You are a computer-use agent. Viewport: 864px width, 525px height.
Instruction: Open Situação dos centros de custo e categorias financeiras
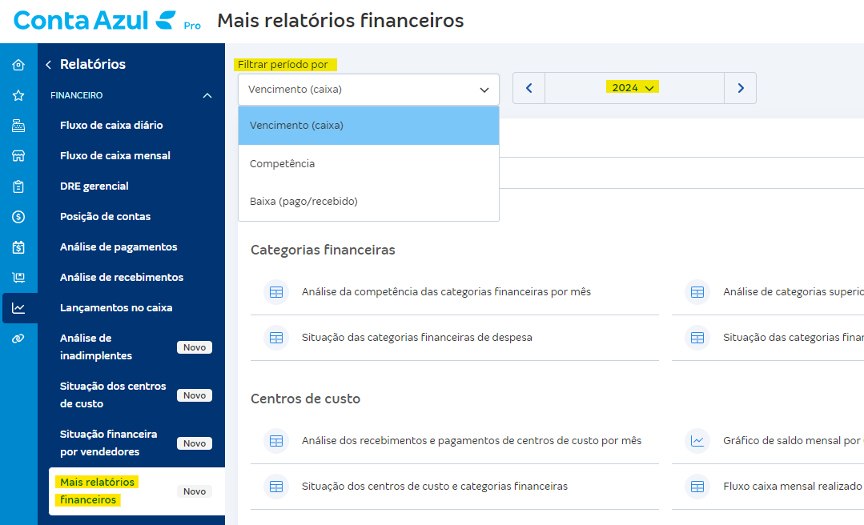[435, 487]
